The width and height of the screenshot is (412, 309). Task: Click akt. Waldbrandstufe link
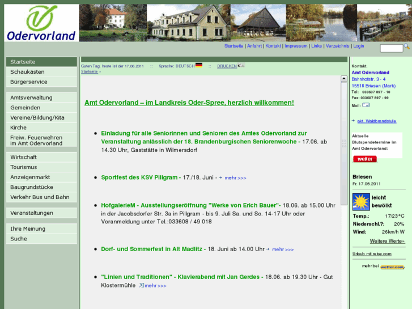pos(376,121)
